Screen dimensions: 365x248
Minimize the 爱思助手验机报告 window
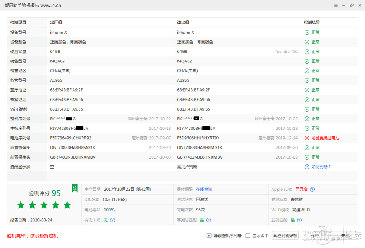(x=344, y=5)
